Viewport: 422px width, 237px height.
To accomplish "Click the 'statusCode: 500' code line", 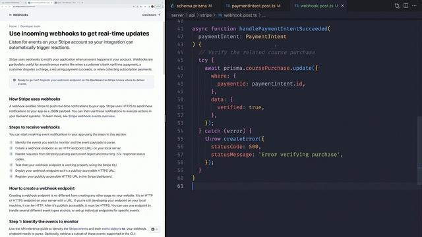I will pyautogui.click(x=236, y=146).
